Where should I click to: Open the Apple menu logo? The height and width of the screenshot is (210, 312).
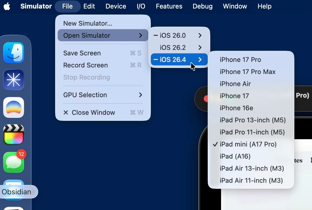click(x=7, y=6)
